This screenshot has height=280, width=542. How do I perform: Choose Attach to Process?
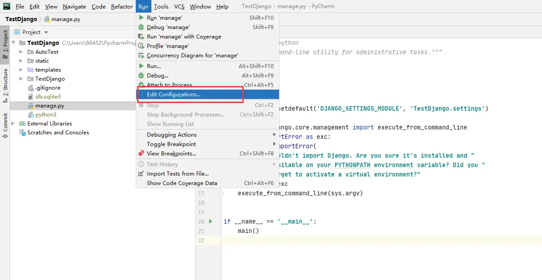[207, 85]
